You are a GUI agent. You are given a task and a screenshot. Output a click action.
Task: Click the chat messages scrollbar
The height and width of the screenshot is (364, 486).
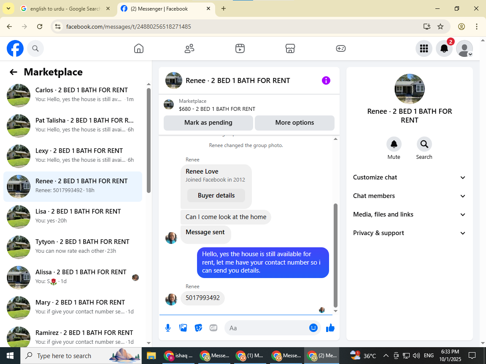click(x=335, y=255)
